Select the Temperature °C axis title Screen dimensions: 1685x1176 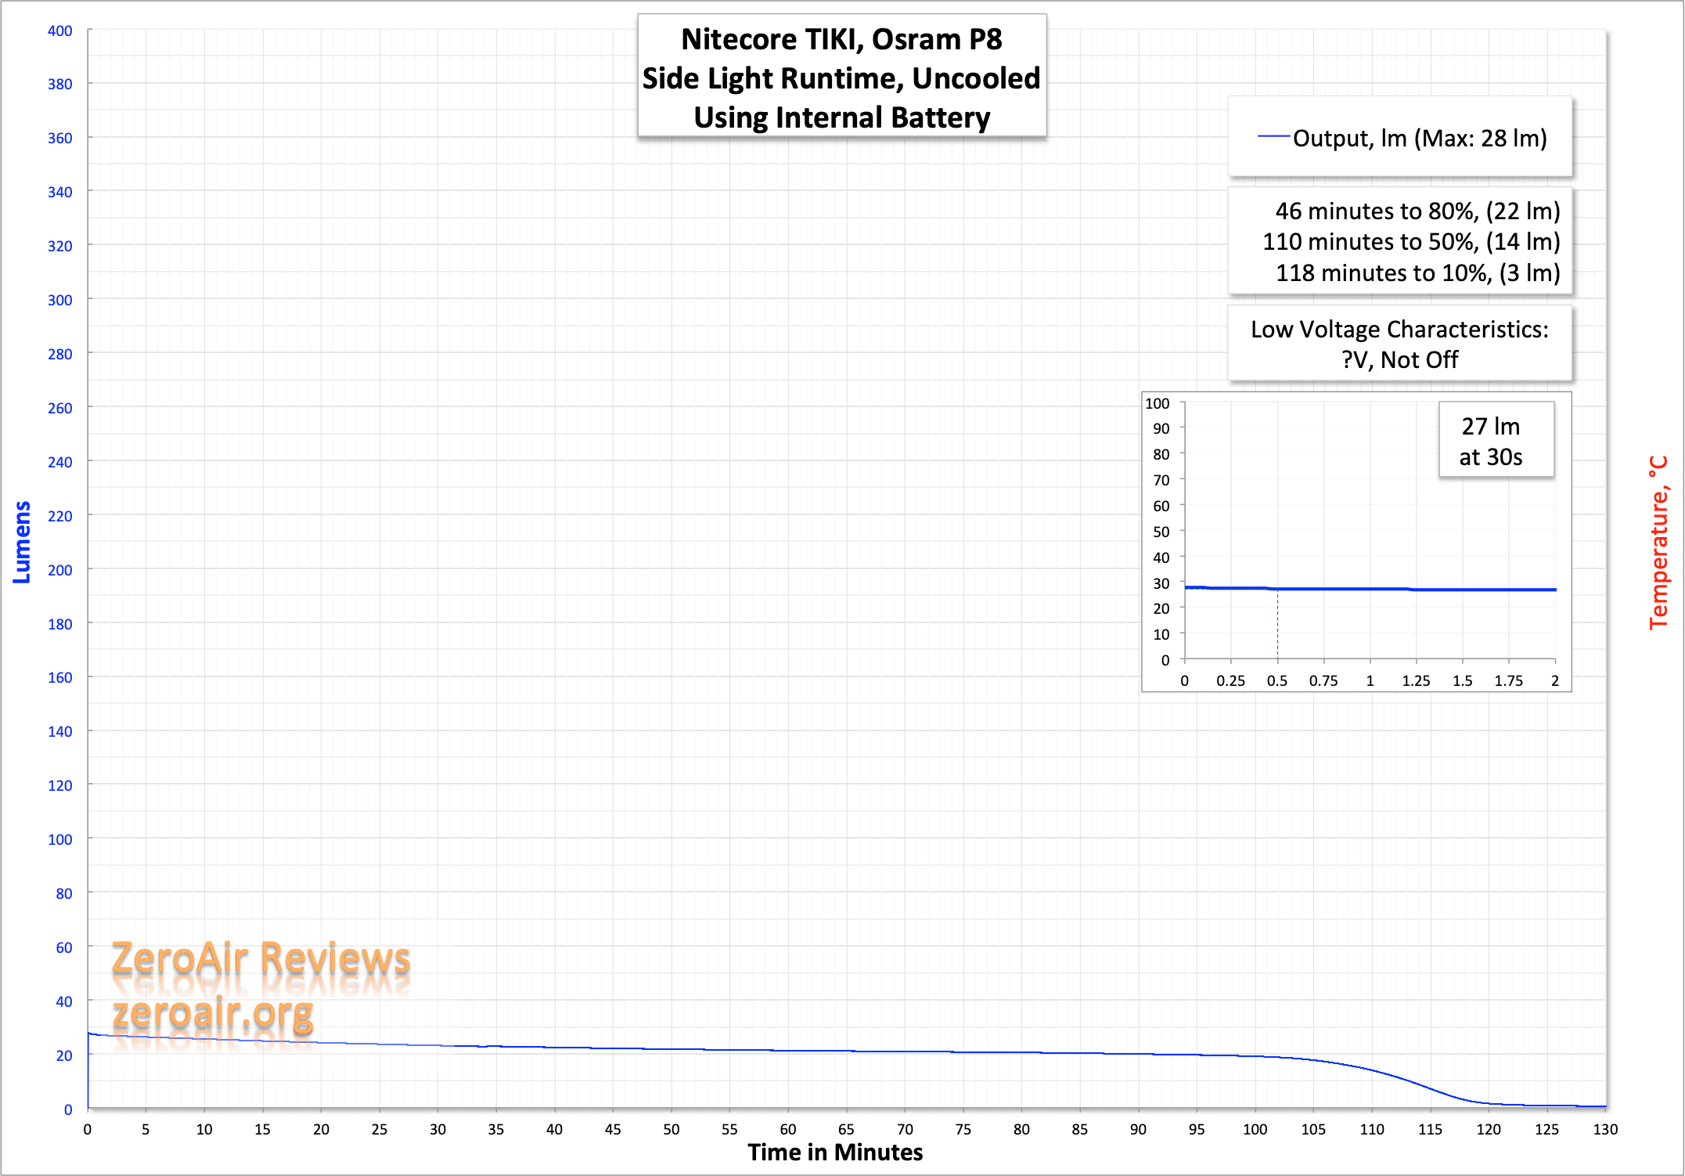(1658, 542)
